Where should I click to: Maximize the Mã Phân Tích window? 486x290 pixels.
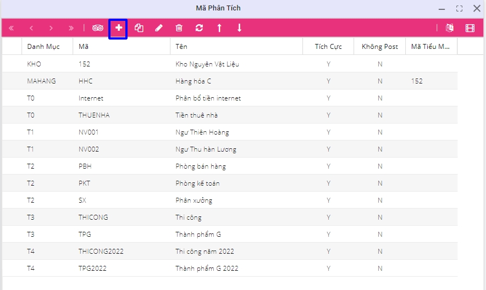(459, 9)
